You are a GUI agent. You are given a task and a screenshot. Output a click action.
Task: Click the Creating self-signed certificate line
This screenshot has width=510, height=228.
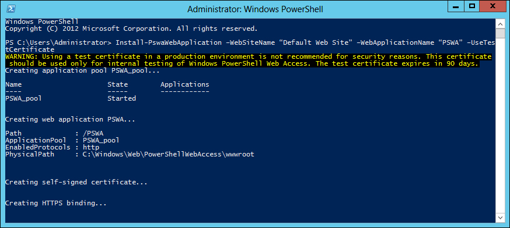pyautogui.click(x=76, y=182)
